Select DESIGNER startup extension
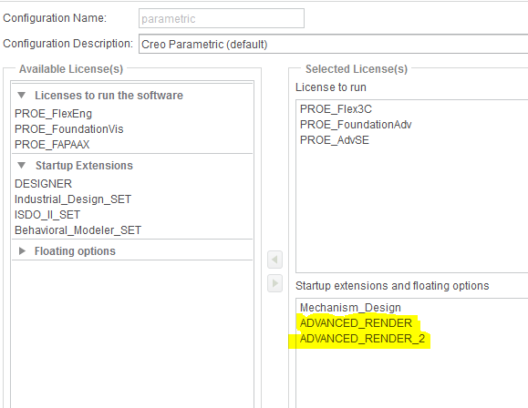The image size is (528, 408). (x=43, y=184)
